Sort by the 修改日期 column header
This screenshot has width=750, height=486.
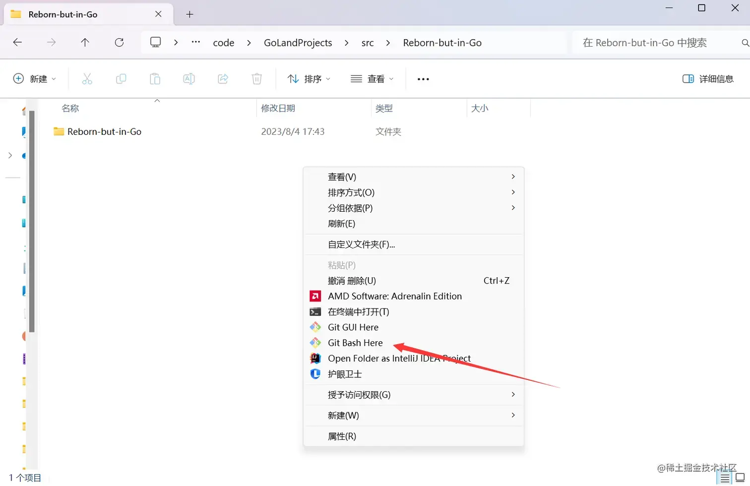coord(278,108)
